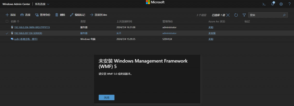
Task: Open the help question mark
Action: [289, 4]
